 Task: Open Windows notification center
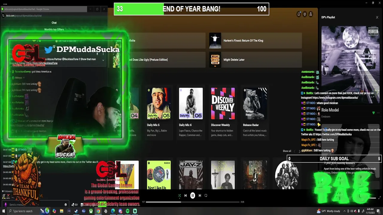click(x=378, y=211)
